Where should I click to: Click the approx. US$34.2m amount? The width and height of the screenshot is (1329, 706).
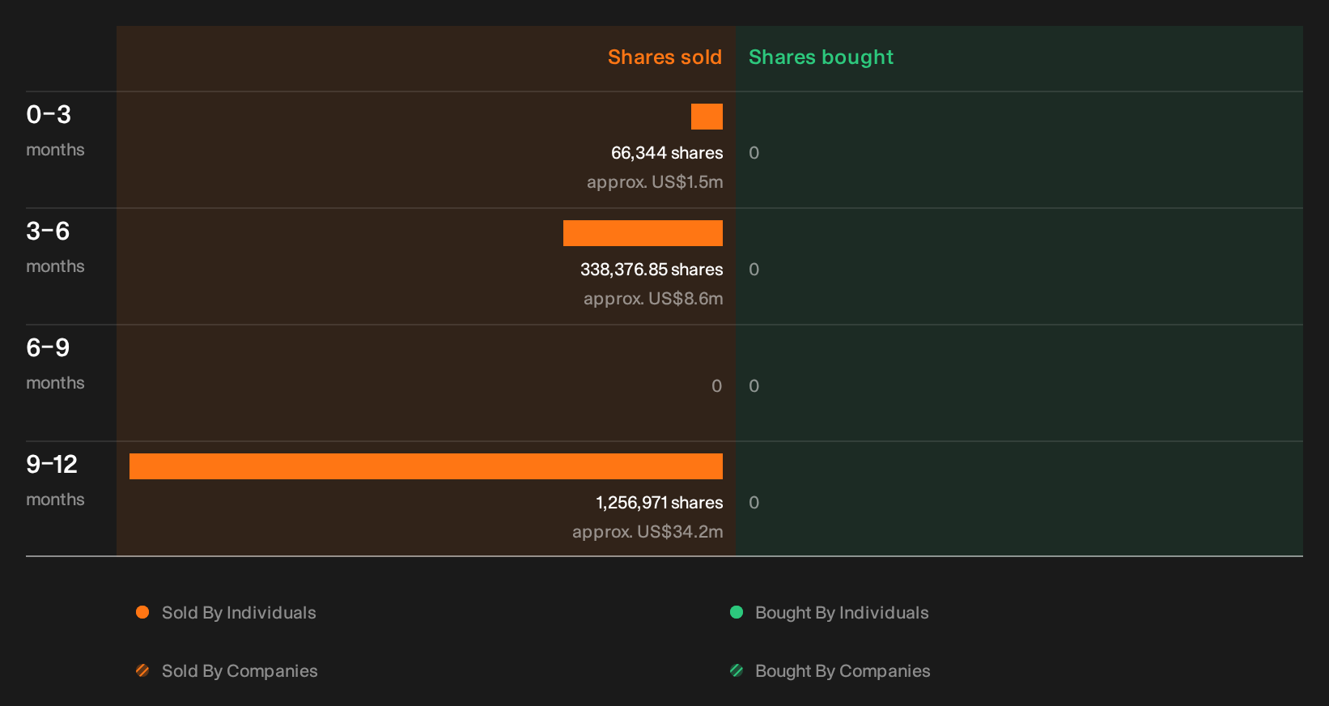pos(648,532)
